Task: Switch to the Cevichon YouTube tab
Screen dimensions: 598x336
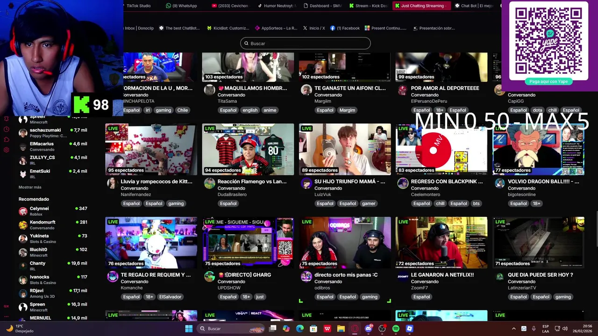Action: [230, 6]
